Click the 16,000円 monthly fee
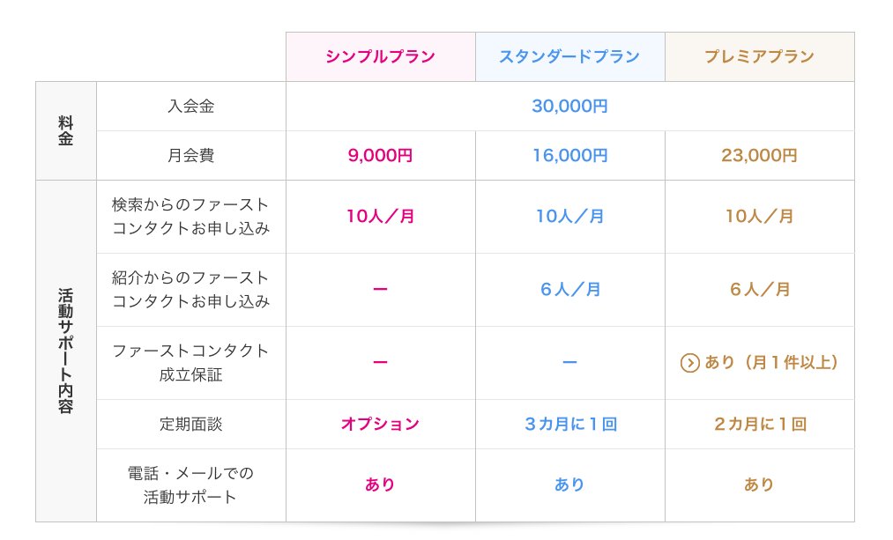Viewport: 893px width, 540px height. point(569,156)
